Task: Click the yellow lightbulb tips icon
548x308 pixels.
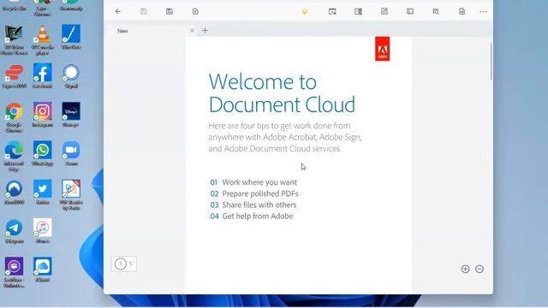Action: [305, 12]
